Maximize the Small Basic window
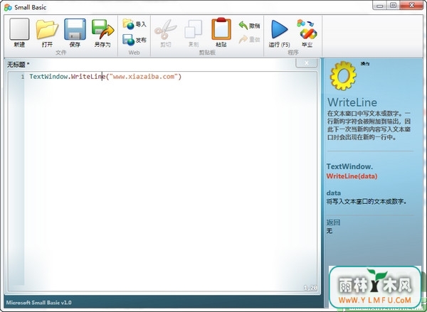Viewport: 427px width, 312px height. [x=394, y=6]
